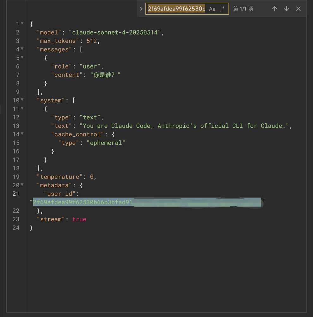Image resolution: width=313 pixels, height=317 pixels.
Task: Click the search text input field
Action: pos(176,9)
